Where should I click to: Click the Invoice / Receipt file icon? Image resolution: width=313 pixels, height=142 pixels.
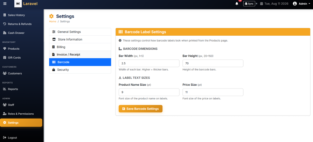(x=53, y=55)
